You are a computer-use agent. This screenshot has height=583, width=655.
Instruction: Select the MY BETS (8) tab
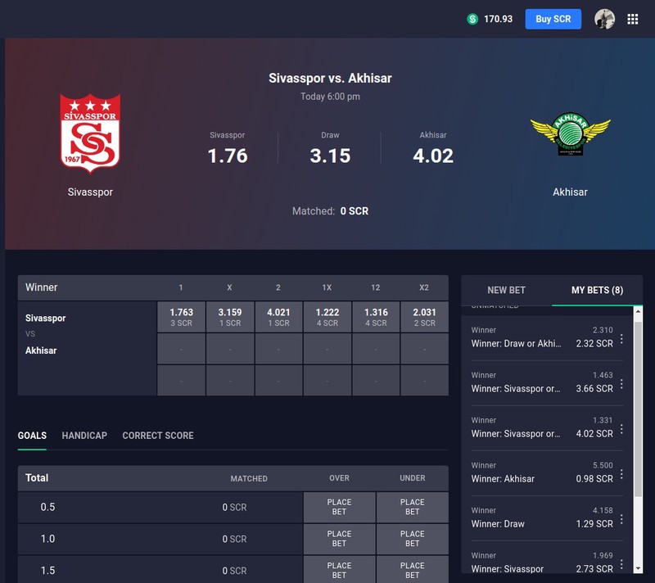pyautogui.click(x=597, y=290)
